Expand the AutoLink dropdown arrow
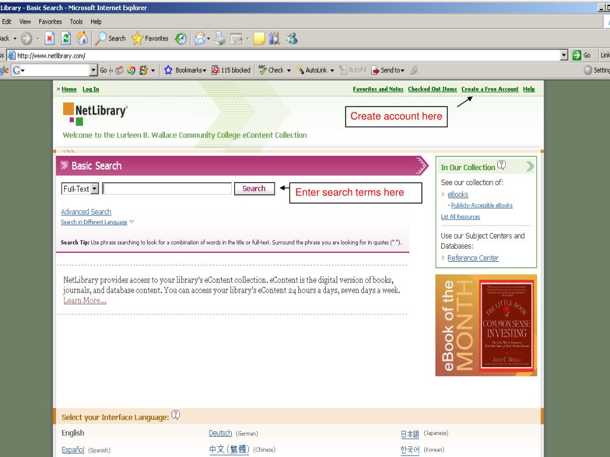This screenshot has width=610, height=457. click(332, 71)
